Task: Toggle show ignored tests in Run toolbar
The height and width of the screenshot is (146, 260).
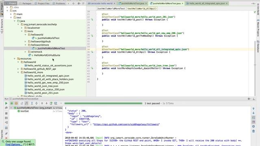Action: click(16, 103)
